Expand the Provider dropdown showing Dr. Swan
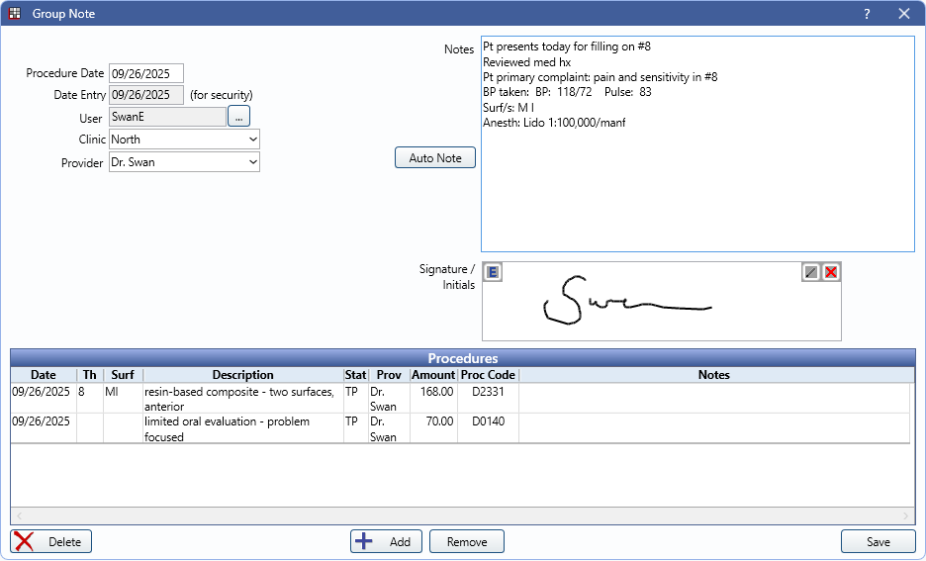Image resolution: width=926 pixels, height=561 pixels. (x=184, y=162)
